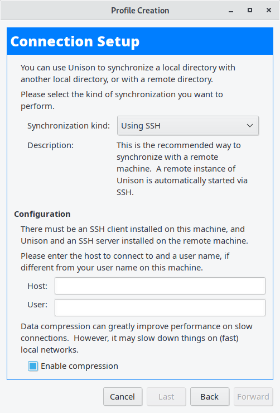Go Back to the previous wizard page
This screenshot has width=280, height=413.
(x=210, y=397)
